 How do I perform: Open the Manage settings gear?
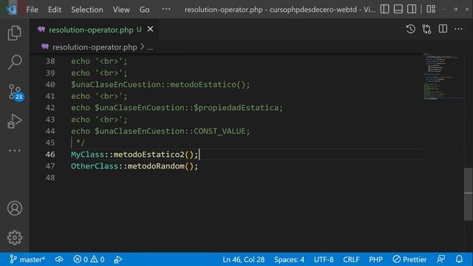coord(15,238)
